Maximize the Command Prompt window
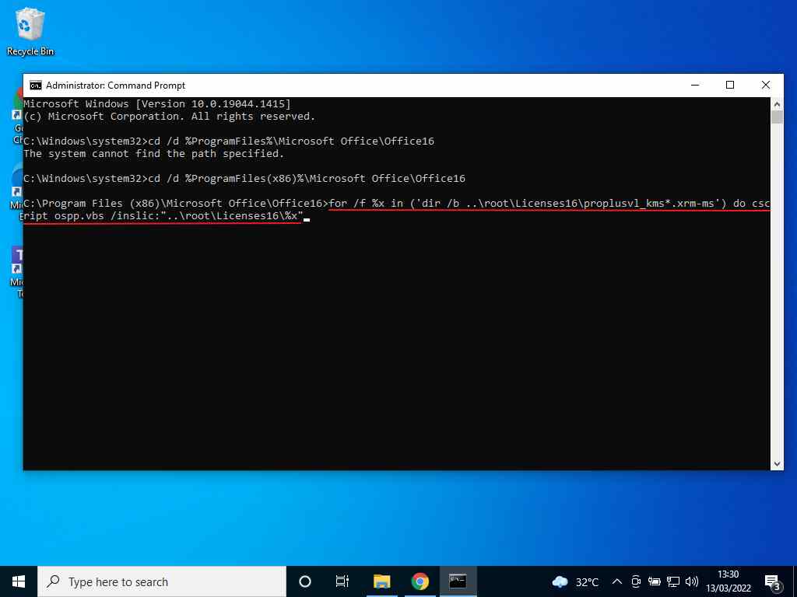Screen dimensions: 797x597 click(x=730, y=86)
